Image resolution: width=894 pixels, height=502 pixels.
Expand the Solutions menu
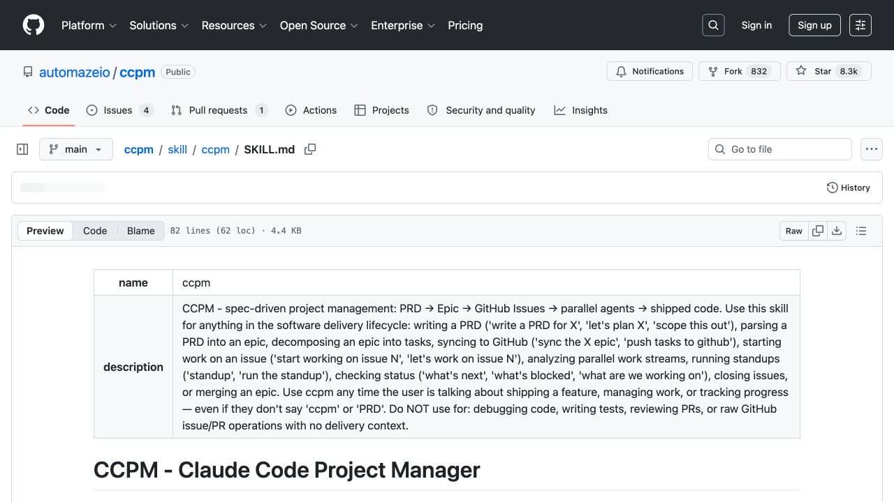[x=159, y=25]
